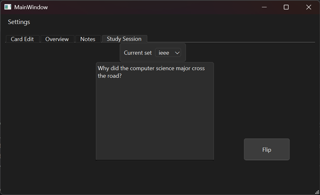Switch to the Overview tab
Viewport: 320px width, 195px height.
57,39
